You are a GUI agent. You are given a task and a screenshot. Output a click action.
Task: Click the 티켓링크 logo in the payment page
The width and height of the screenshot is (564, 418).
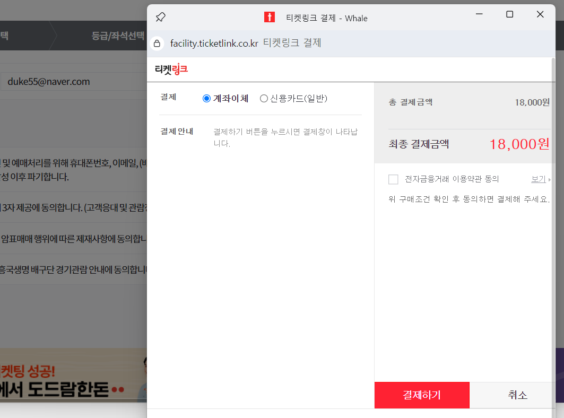click(171, 69)
